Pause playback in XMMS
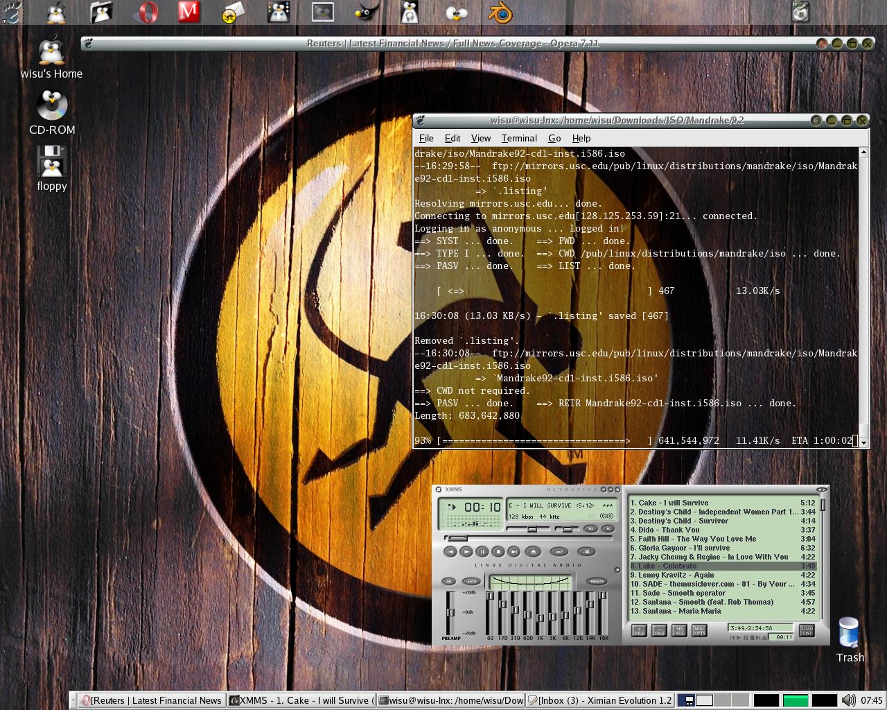The height and width of the screenshot is (710, 887). pos(482,551)
